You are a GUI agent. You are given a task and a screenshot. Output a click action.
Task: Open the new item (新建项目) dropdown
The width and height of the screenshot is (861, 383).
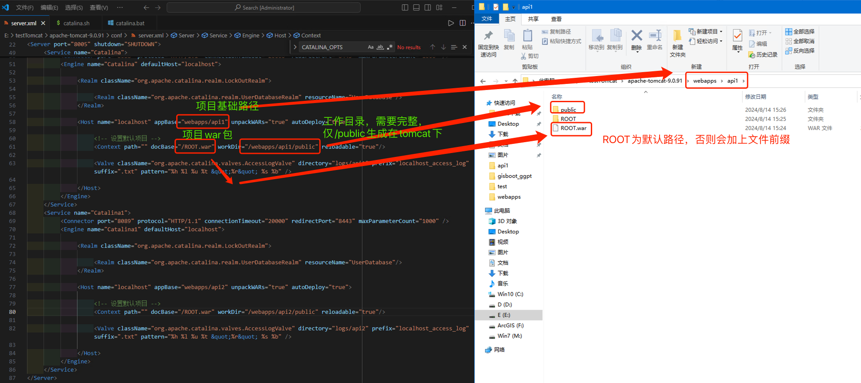(x=705, y=32)
